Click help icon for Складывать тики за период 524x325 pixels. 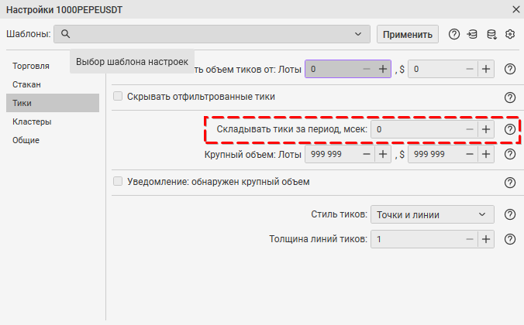coord(510,129)
